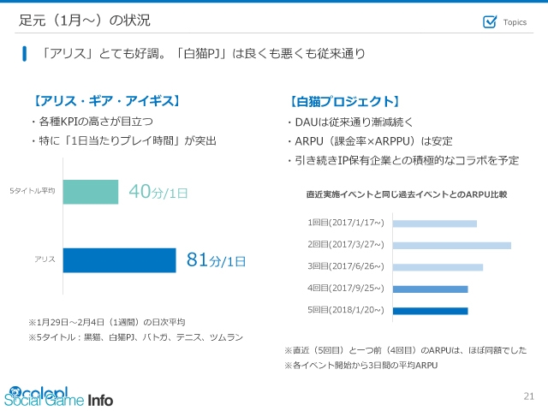This screenshot has width=548, height=411.
Task: Select the slide title 足元（1月～）の状況
Action: 84,21
